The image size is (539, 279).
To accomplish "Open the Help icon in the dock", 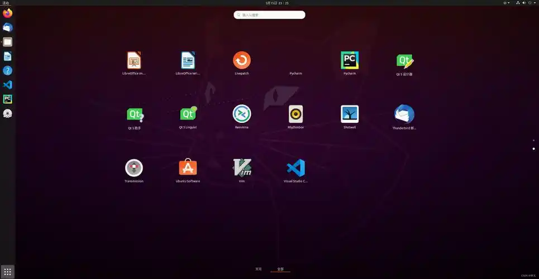I will pyautogui.click(x=8, y=70).
